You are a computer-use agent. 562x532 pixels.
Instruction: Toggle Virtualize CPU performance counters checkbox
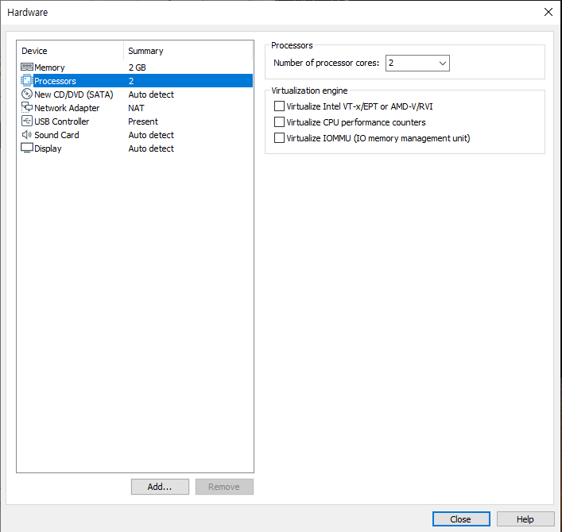(279, 122)
